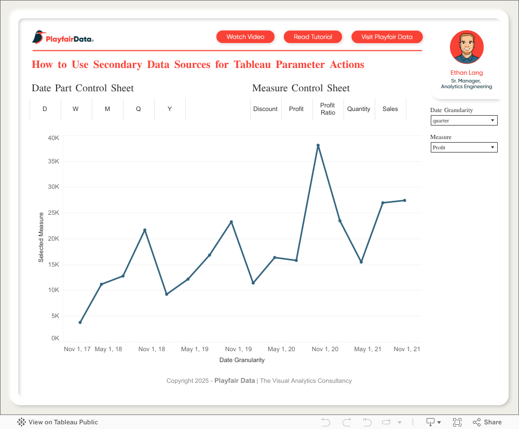This screenshot has height=429, width=519.
Task: Click the redo arrow in bottom toolbar
Action: coord(347,422)
